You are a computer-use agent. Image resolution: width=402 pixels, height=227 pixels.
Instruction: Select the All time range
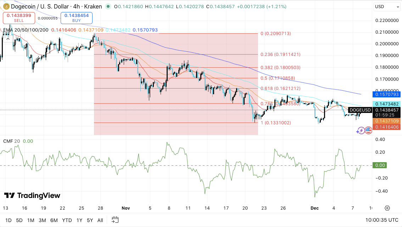tap(100, 220)
